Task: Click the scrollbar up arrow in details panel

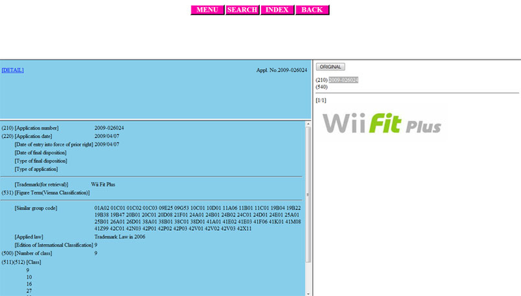Action: 308,124
